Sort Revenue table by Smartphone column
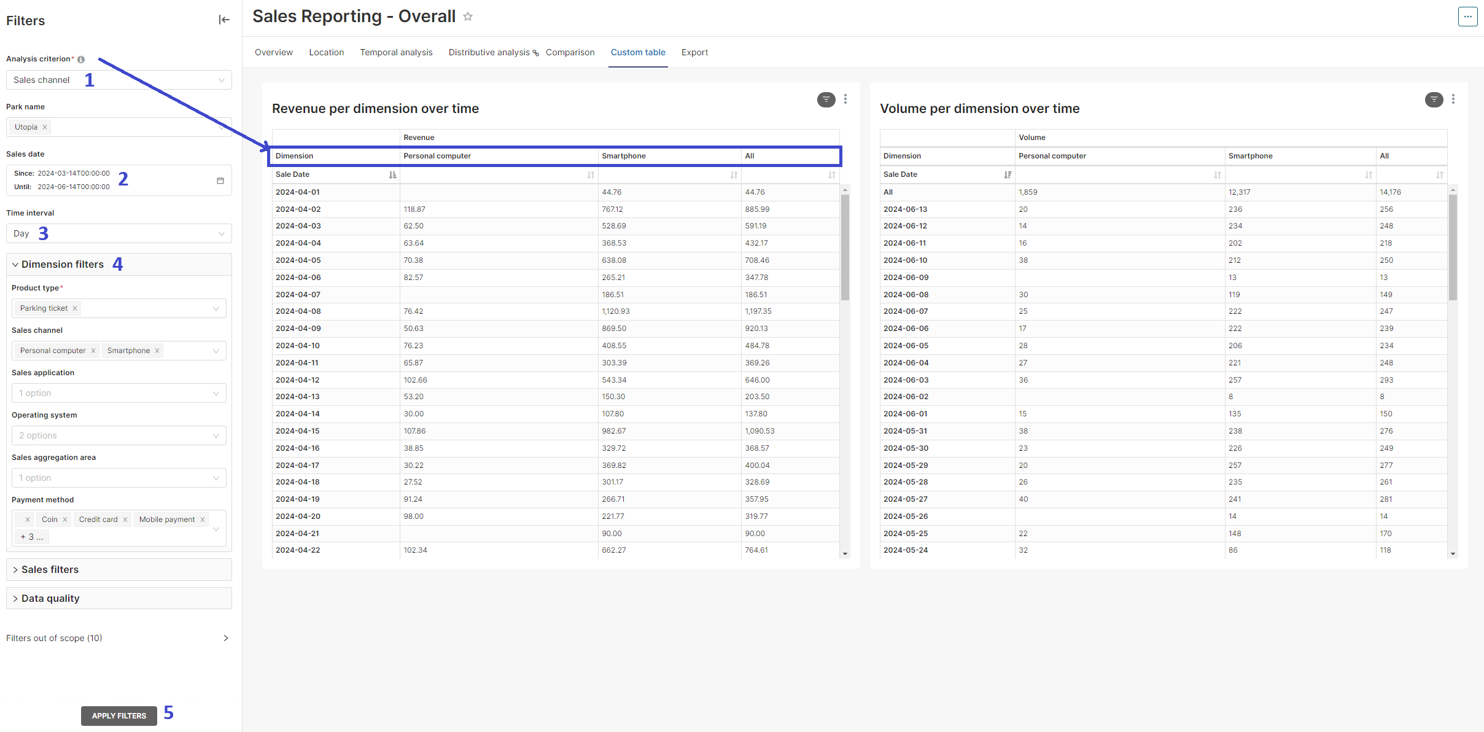The image size is (1484, 732). (x=734, y=175)
